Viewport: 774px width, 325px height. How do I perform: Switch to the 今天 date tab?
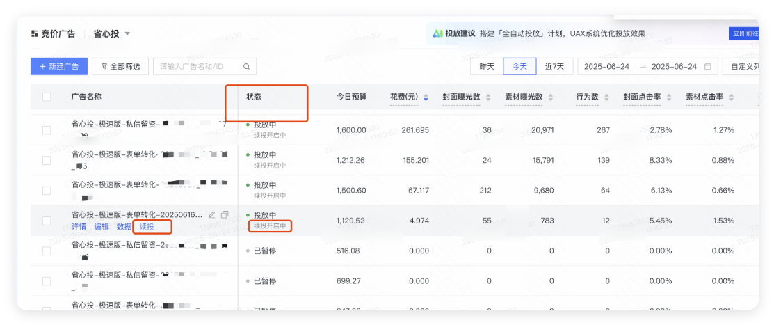pos(519,66)
